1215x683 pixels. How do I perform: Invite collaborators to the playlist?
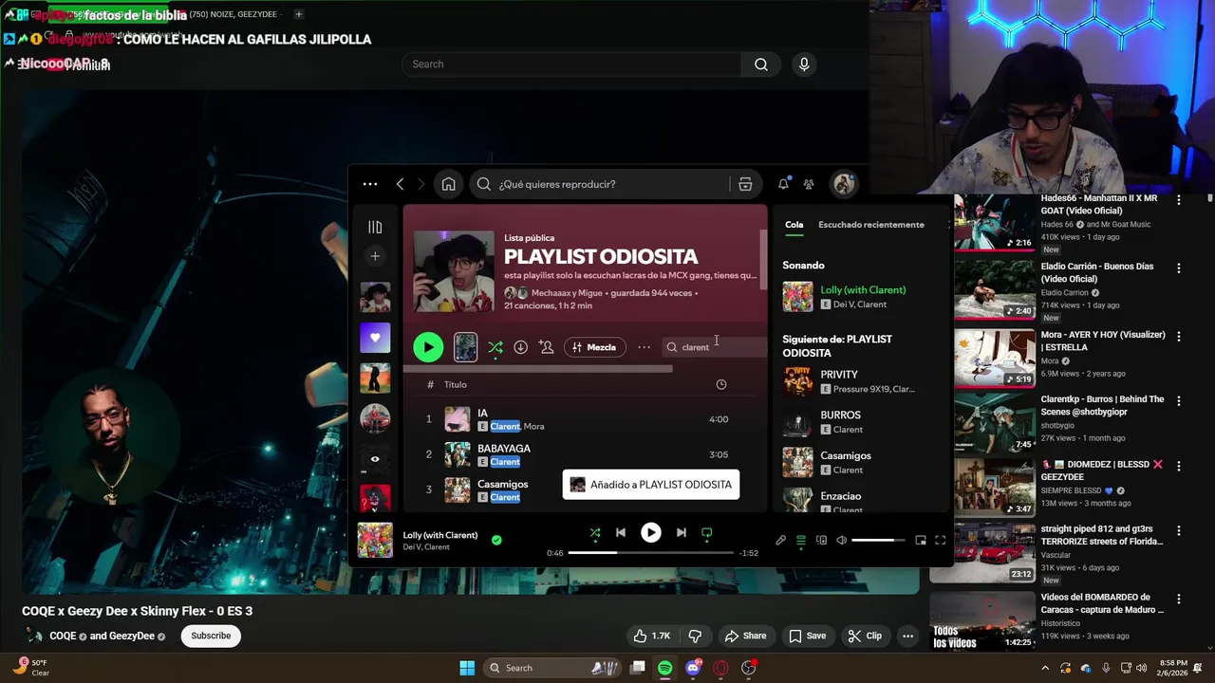point(546,347)
